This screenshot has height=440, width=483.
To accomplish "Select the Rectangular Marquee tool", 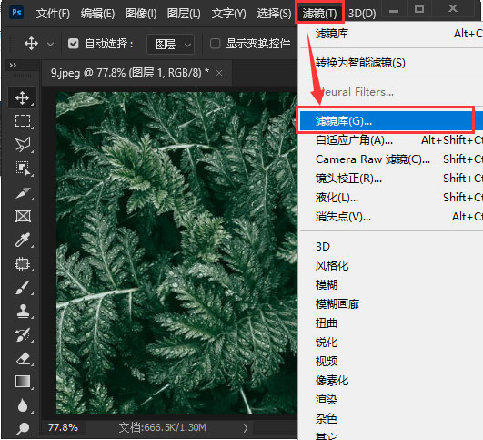I will tap(23, 121).
